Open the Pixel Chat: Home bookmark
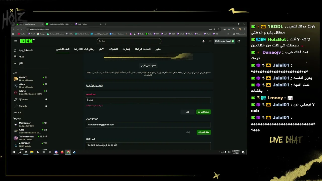The width and height of the screenshot is (322, 181). [x=82, y=34]
